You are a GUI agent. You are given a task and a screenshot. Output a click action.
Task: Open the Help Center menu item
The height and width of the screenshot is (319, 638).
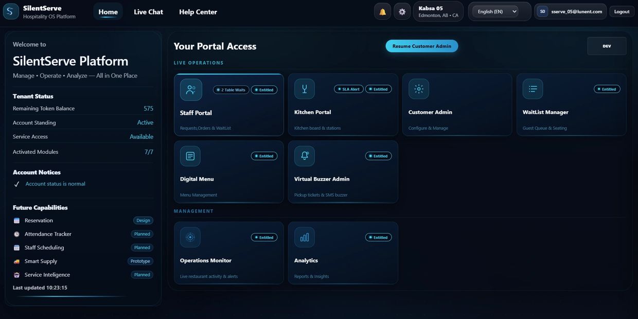click(x=198, y=11)
